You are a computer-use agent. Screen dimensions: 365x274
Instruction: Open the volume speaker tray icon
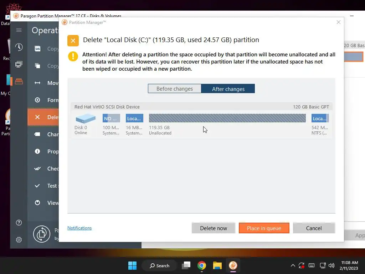click(331, 265)
